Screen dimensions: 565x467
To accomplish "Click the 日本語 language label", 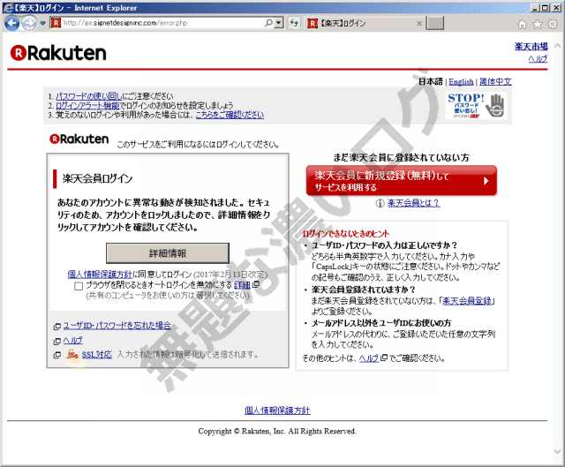I will 430,82.
